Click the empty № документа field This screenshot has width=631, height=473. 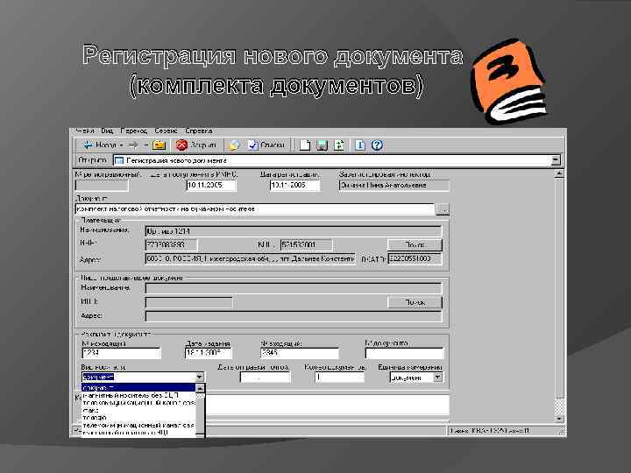[x=404, y=353]
